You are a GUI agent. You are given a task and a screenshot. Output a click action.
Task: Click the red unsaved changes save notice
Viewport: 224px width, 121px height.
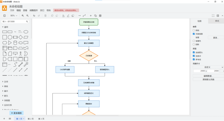[x=66, y=10]
